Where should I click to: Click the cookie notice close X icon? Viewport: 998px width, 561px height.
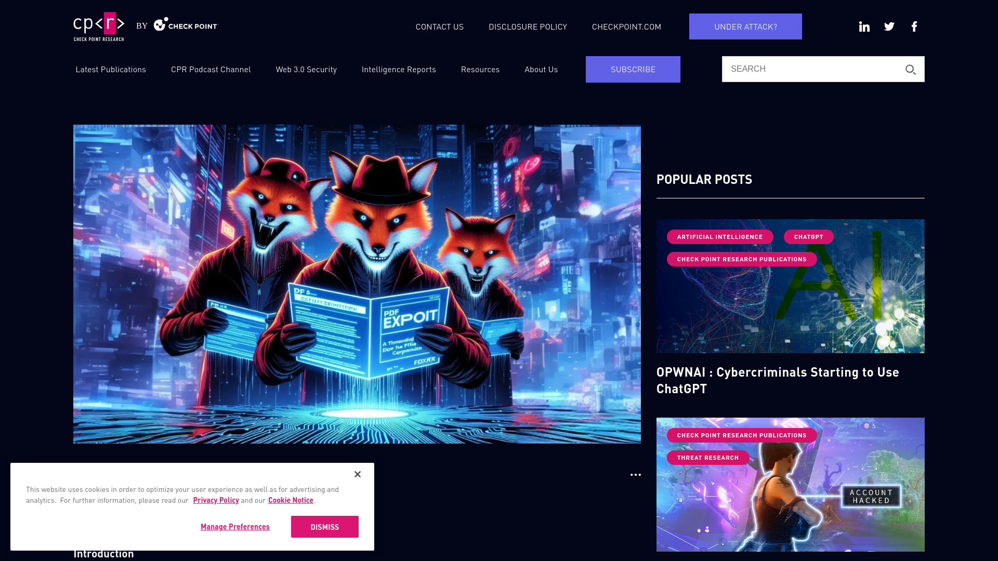tap(357, 474)
